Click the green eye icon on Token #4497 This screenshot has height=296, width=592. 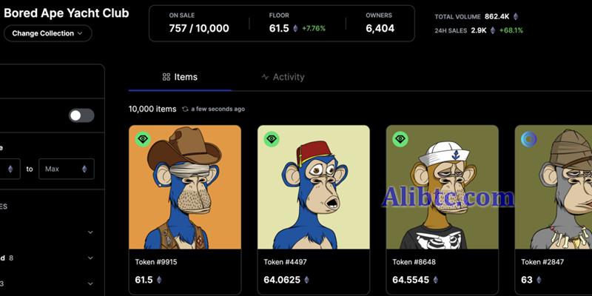pos(272,138)
